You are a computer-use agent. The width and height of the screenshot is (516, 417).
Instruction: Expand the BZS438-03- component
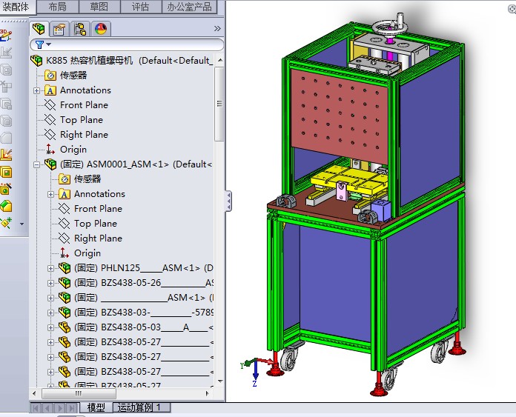[50, 313]
